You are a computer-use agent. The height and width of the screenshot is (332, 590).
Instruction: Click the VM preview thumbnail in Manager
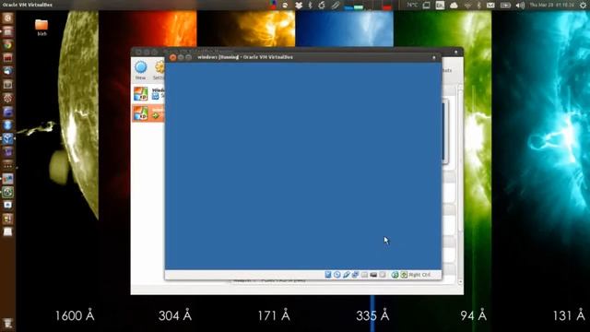pyautogui.click(x=444, y=131)
